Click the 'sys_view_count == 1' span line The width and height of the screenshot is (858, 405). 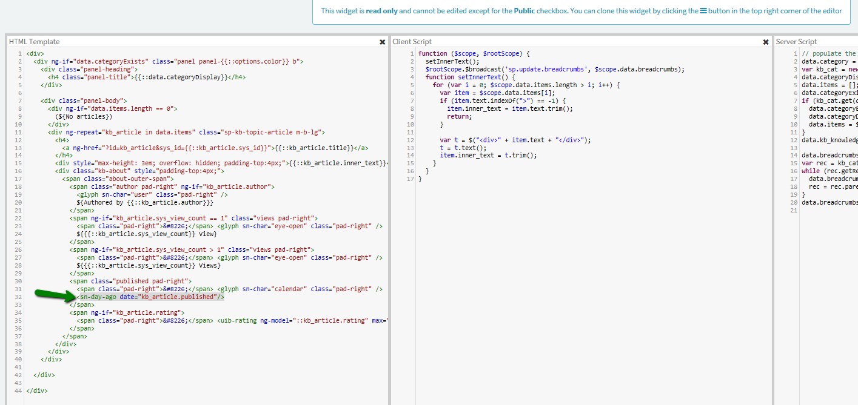pos(193,219)
